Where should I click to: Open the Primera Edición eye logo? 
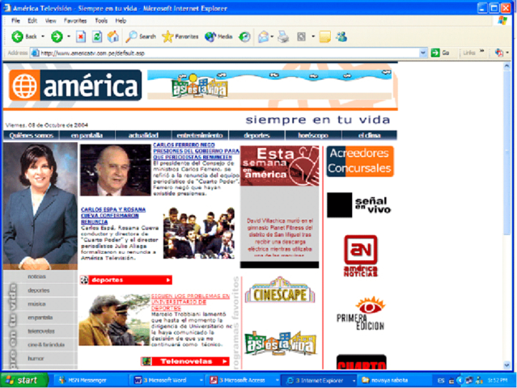tap(361, 314)
